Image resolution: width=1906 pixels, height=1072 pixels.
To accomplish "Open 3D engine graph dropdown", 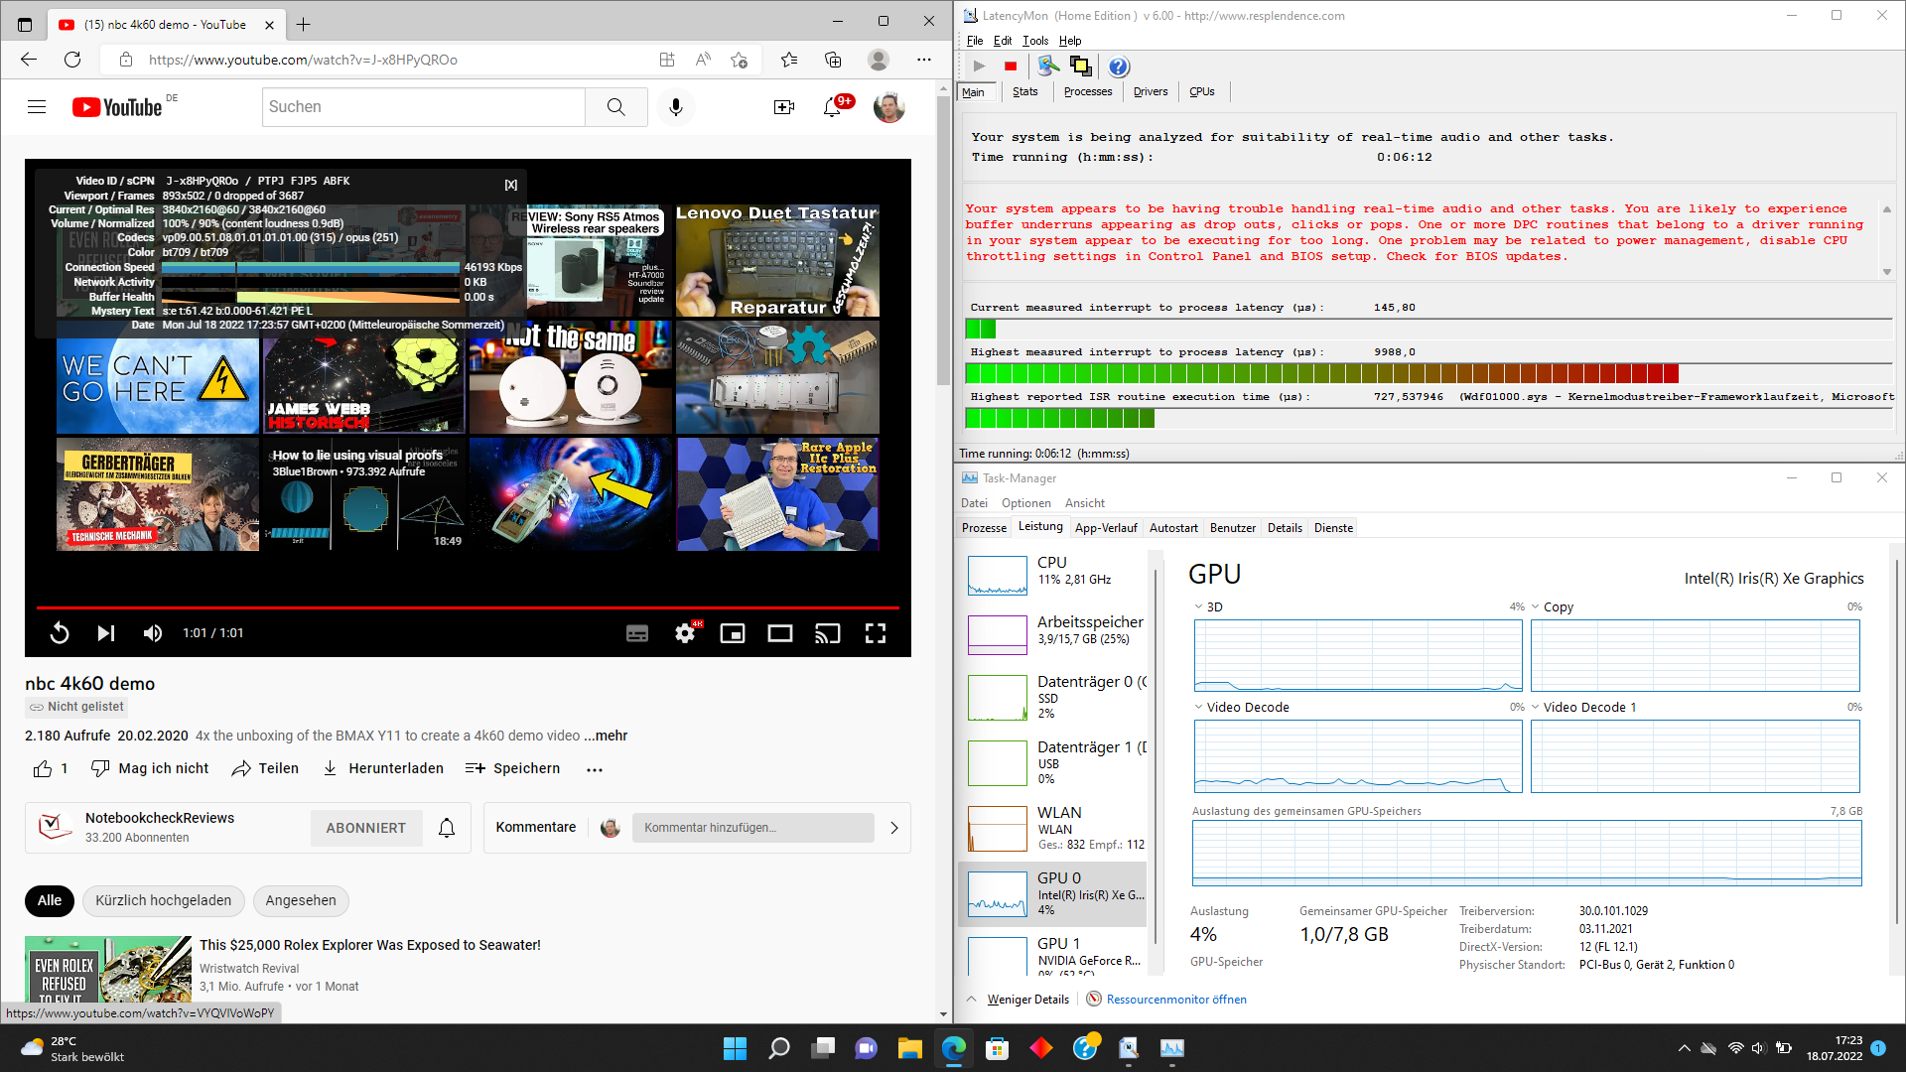I will (1198, 607).
